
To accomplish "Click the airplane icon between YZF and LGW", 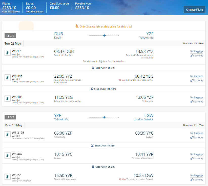I will pos(104,117).
